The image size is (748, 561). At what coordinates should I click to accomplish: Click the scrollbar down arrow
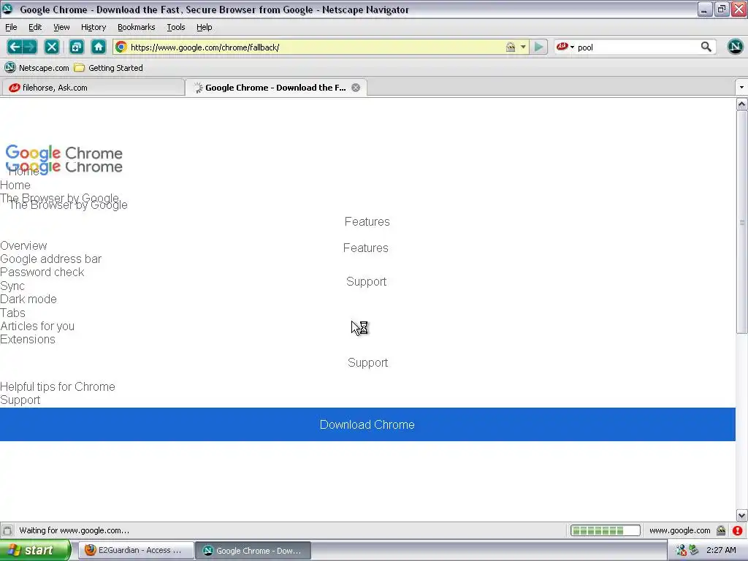coord(742,515)
